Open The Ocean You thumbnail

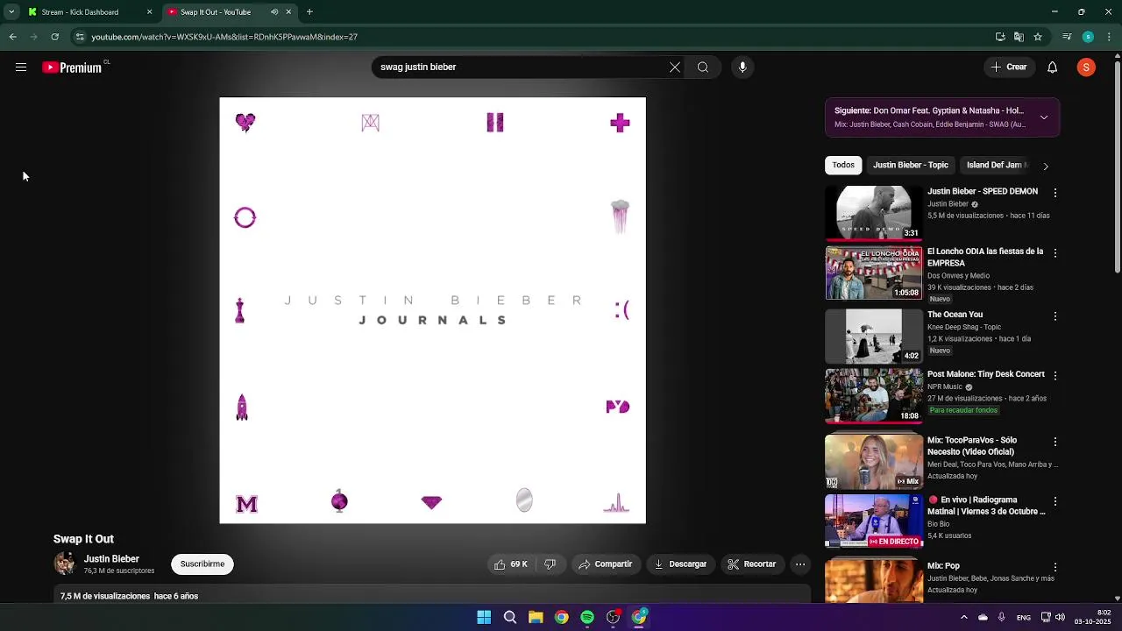[x=874, y=336]
